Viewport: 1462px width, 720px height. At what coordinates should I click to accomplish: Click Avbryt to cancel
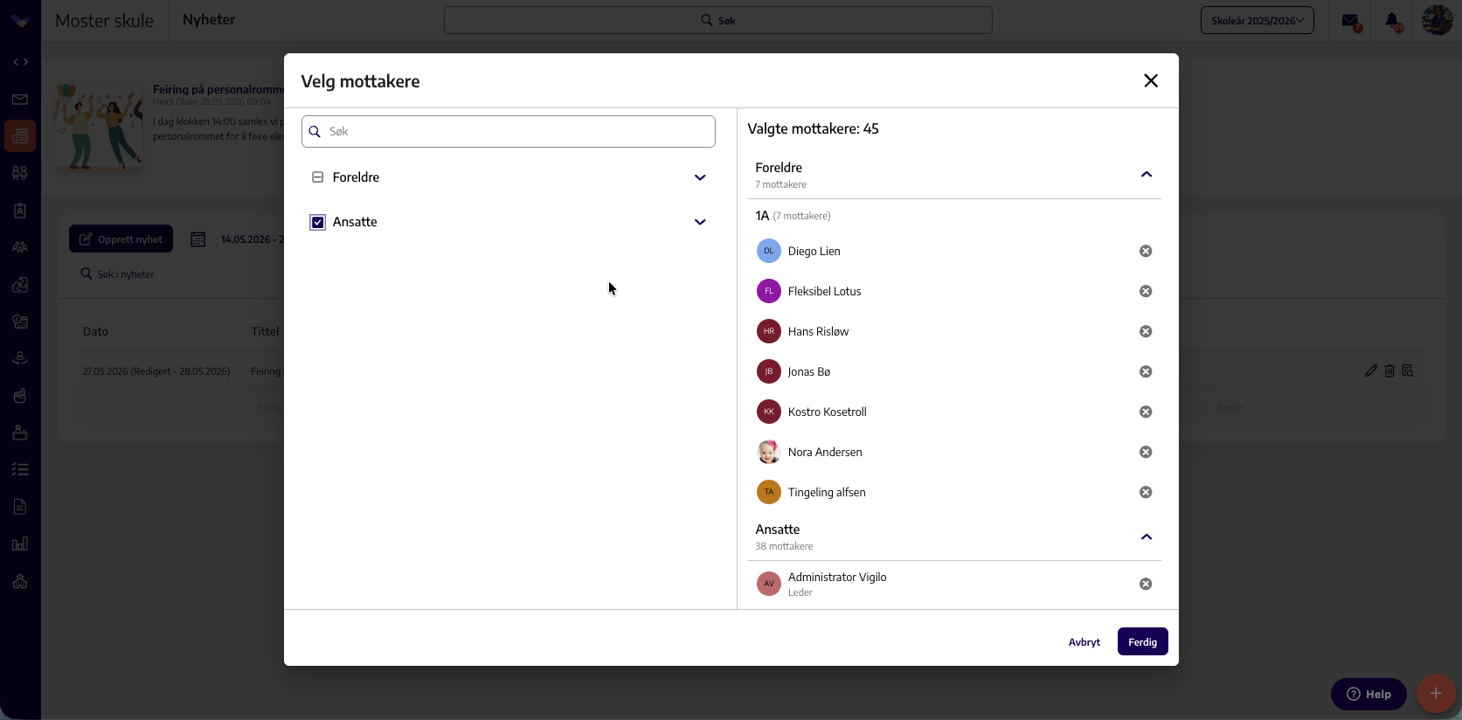click(x=1084, y=642)
